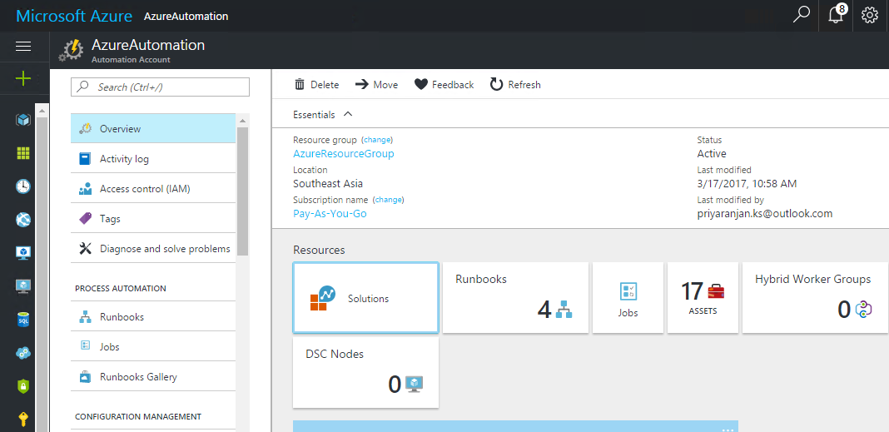Collapse the Essentials section chevron
Screen dimensions: 889x432
pos(348,114)
